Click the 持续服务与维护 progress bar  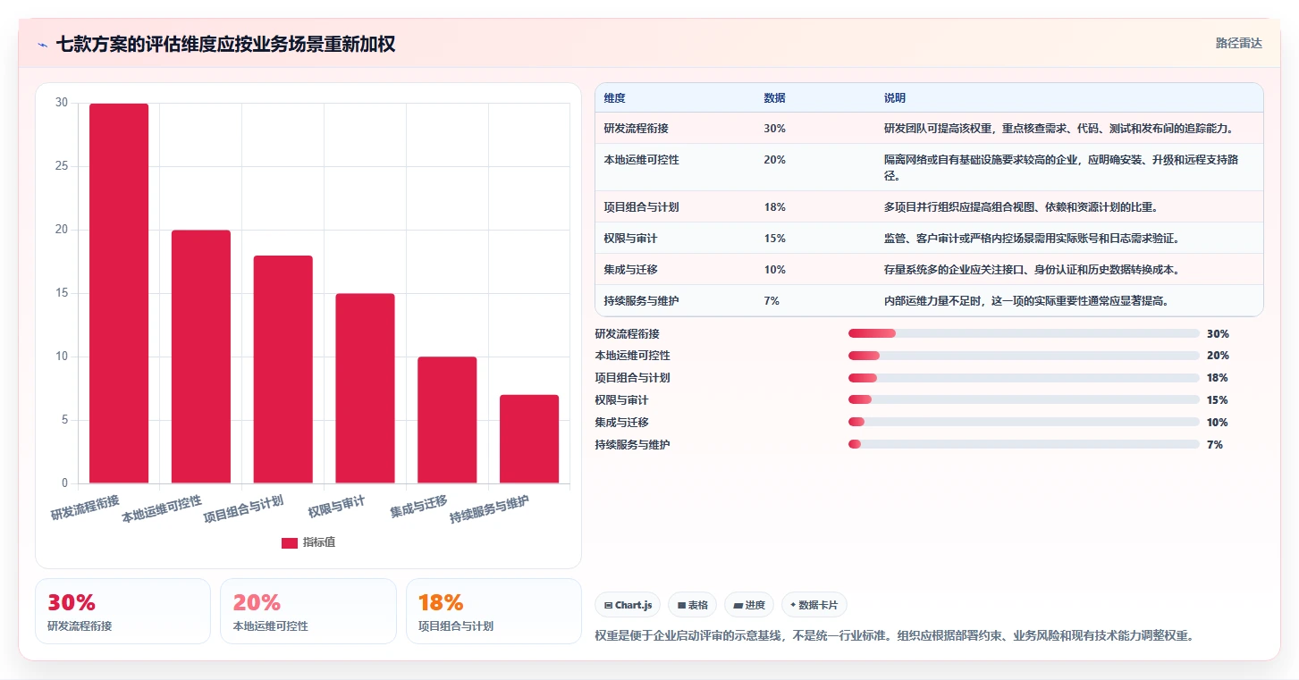coord(1024,444)
